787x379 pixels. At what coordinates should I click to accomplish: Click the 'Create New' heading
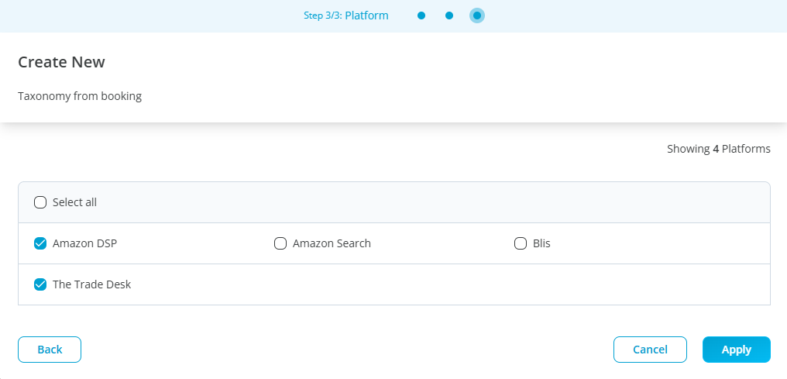(x=61, y=62)
